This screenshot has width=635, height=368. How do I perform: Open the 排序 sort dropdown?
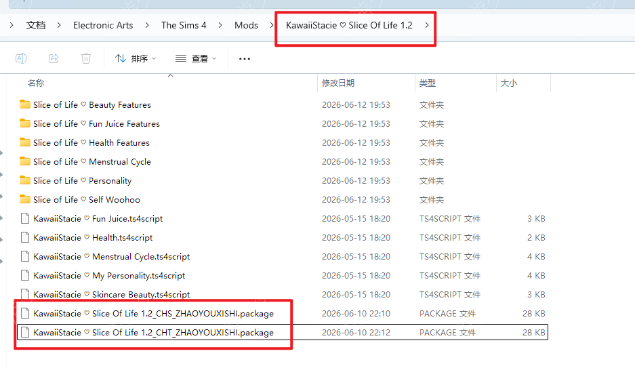point(136,59)
